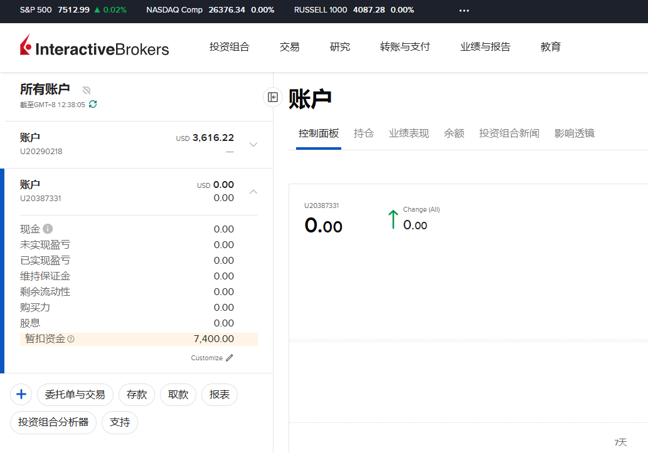Screen dimensions: 648x453
Task: Open the 业绩与报告 menu
Action: click(485, 46)
